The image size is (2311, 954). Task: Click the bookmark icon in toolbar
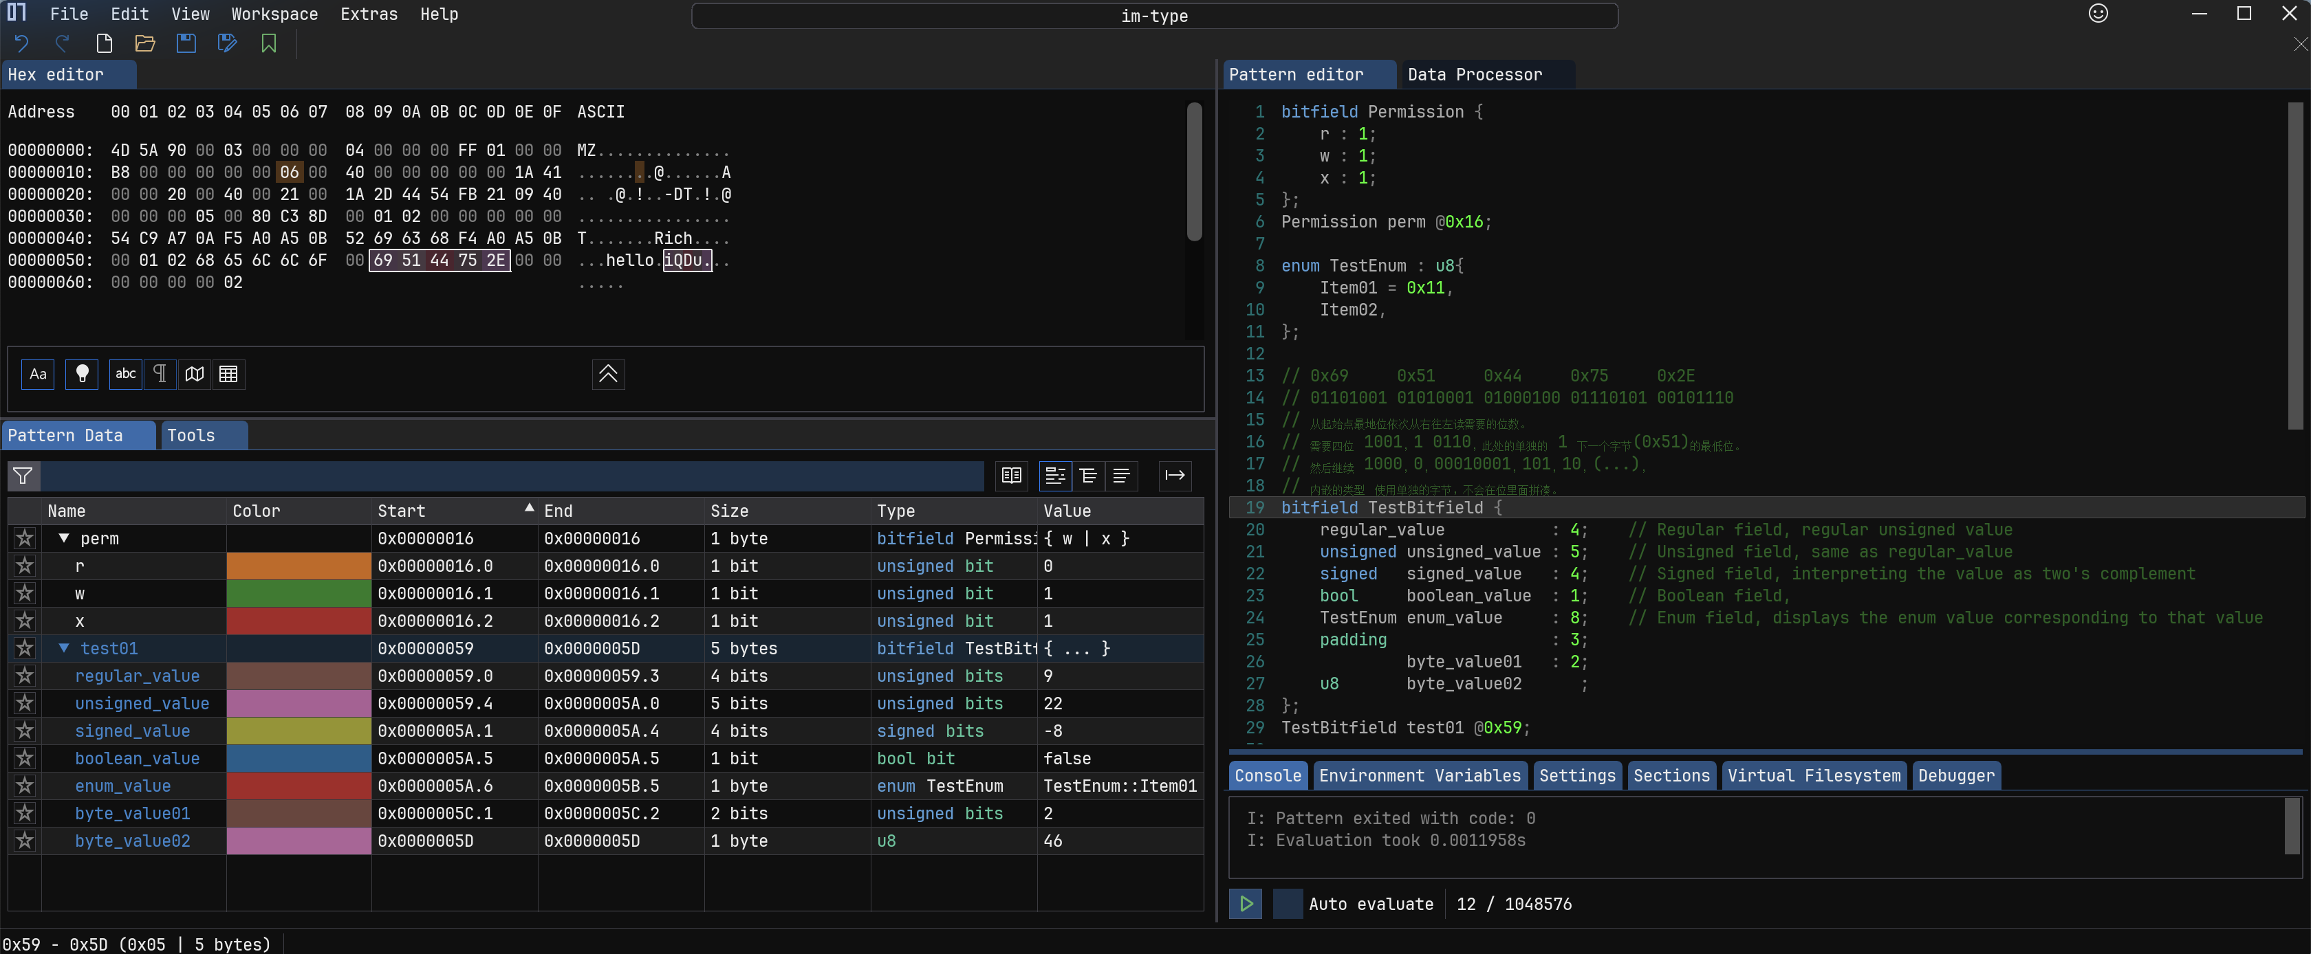point(268,43)
